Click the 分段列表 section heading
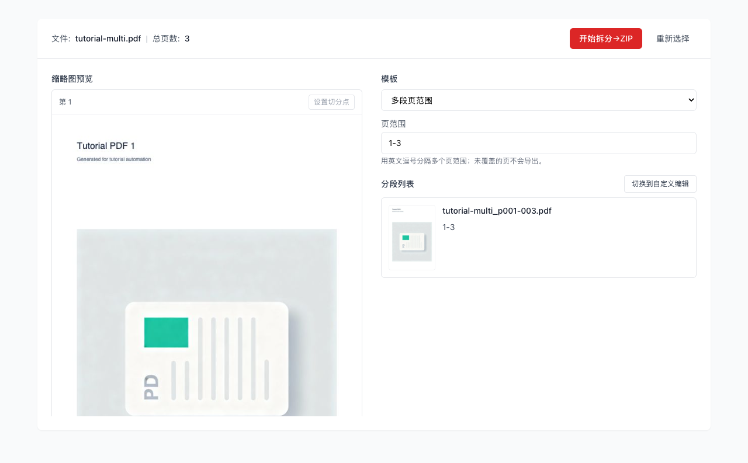 pyautogui.click(x=397, y=183)
